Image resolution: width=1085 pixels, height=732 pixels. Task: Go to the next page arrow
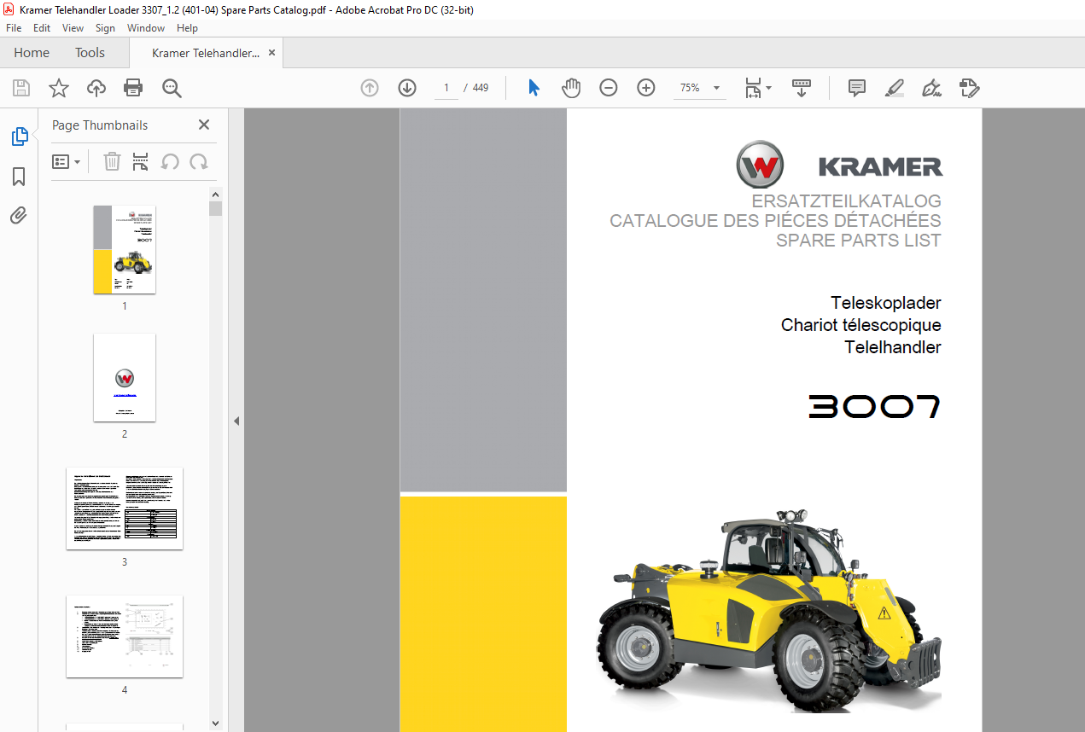(x=407, y=88)
